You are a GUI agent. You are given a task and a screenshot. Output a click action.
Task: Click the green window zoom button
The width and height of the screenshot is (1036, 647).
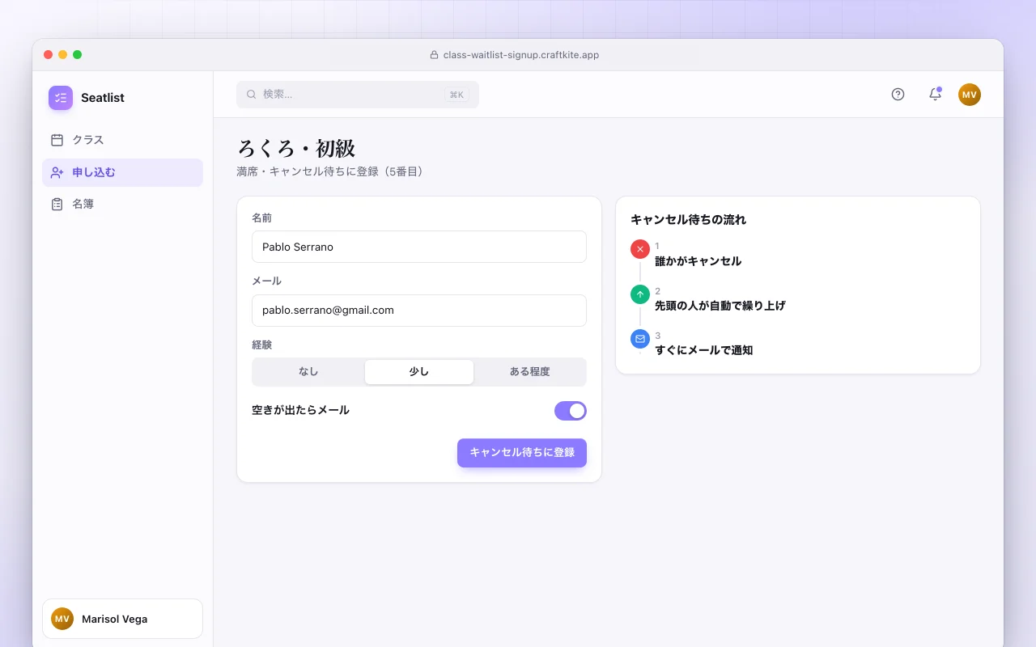click(x=77, y=55)
